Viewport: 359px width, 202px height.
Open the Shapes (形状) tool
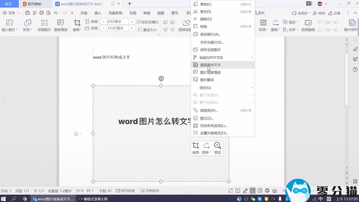pyautogui.click(x=27, y=26)
